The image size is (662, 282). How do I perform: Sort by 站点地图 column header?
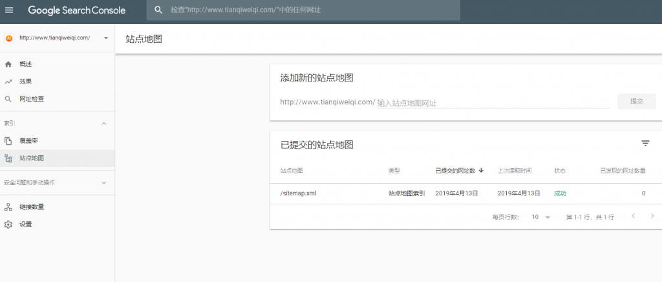pyautogui.click(x=292, y=171)
